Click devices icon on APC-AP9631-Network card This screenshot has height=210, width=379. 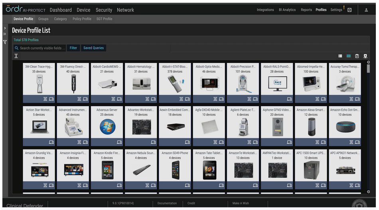pos(357,185)
